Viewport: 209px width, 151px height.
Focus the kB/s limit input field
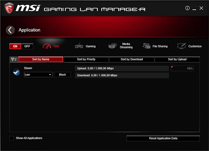(x=182, y=68)
